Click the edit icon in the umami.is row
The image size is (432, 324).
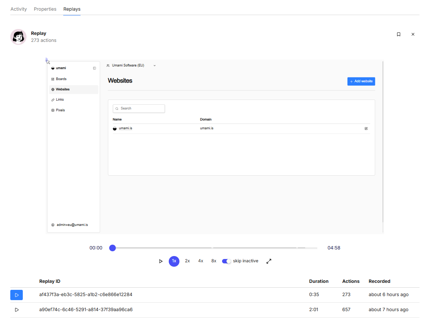[366, 129]
